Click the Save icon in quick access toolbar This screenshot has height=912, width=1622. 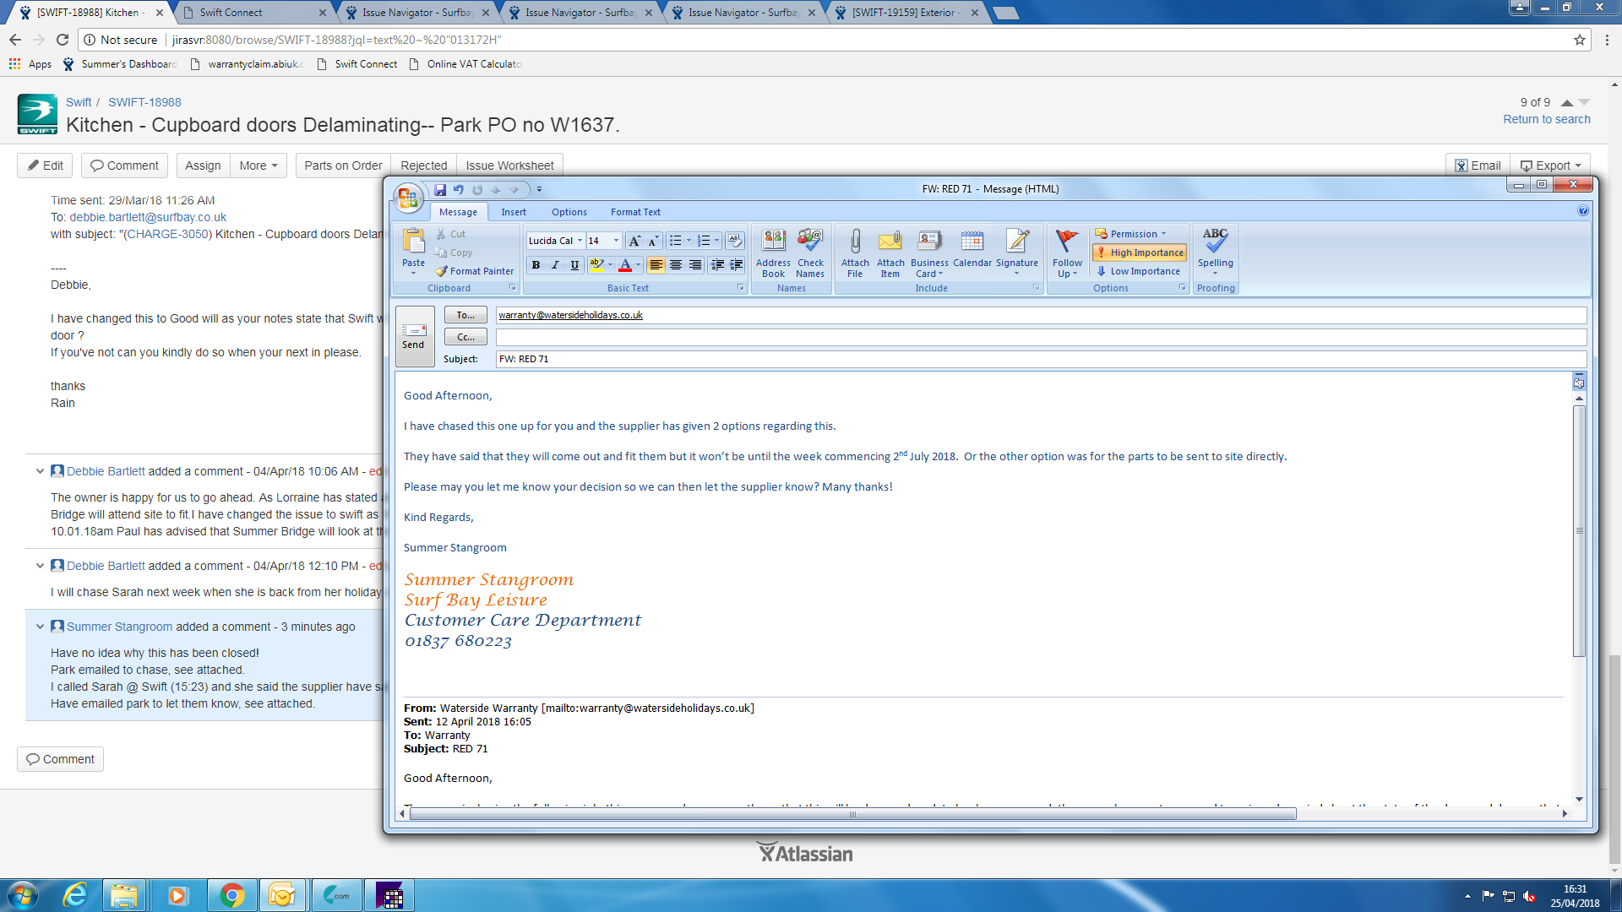pyautogui.click(x=440, y=190)
